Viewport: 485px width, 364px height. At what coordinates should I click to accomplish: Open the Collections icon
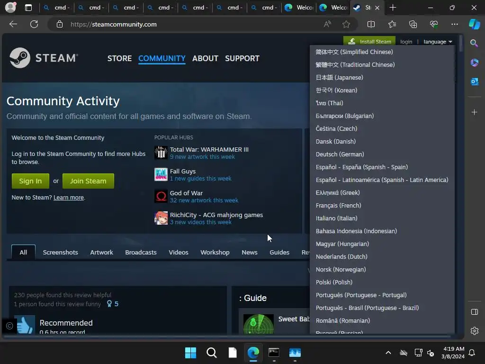(413, 24)
